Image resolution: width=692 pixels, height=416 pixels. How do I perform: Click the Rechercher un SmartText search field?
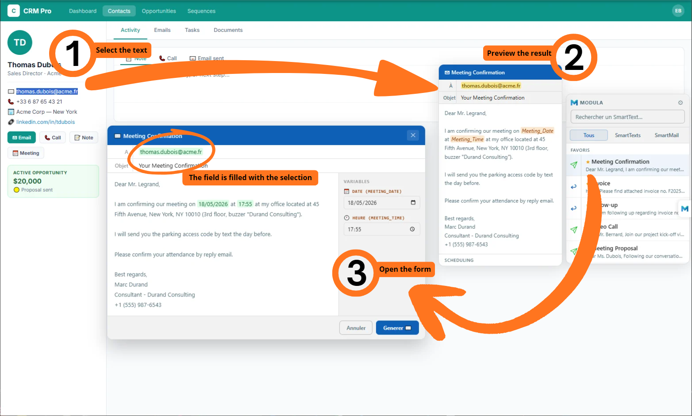(x=627, y=117)
